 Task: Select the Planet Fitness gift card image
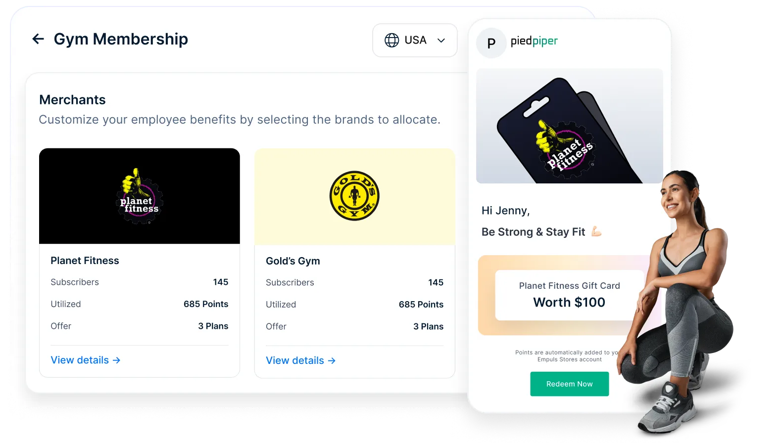tap(569, 126)
